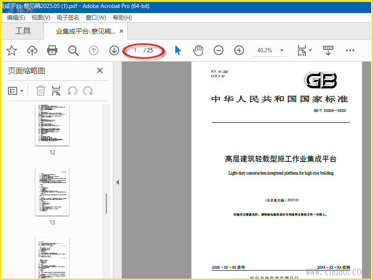373x280 pixels.
Task: Collapse the left navigation pane arrow
Action: (117, 182)
